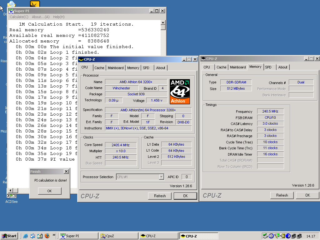320x240 pixels.
Task: Click the Core Speed value 2405.4 MHz
Action: (121, 145)
